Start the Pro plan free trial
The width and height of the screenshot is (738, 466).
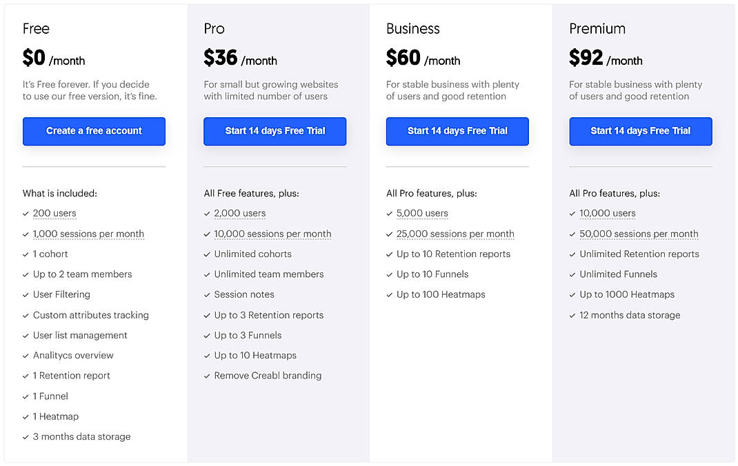[275, 131]
